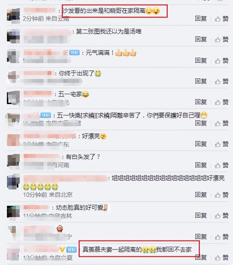The width and height of the screenshot is (233, 265).
Task: Like the 沙发看的出来 comment with thumbs-up
Action: point(222,19)
